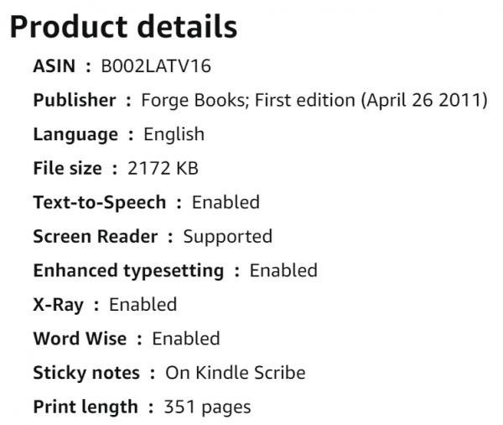Click the 2172 KB value

(163, 168)
